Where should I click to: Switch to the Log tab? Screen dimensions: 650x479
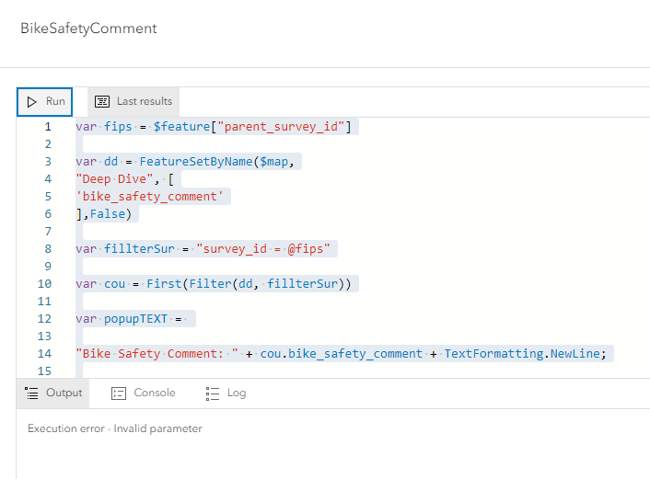pos(226,393)
